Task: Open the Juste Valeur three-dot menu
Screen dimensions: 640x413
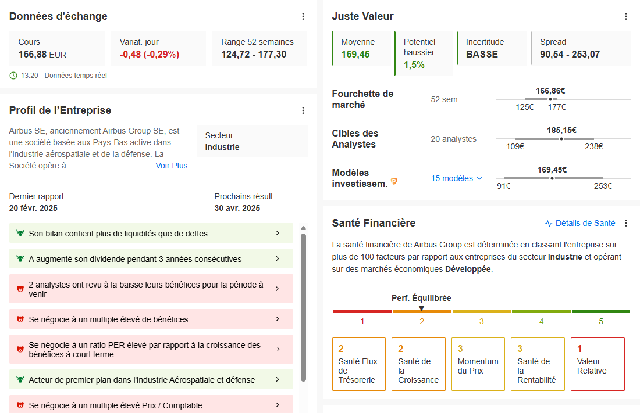Action: click(625, 16)
